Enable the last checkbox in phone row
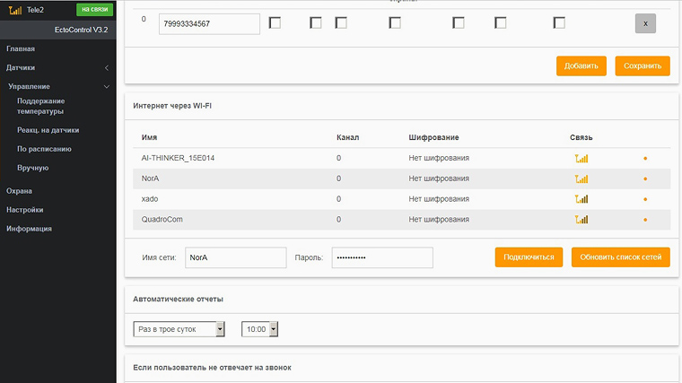Image resolution: width=682 pixels, height=383 pixels. [x=559, y=23]
